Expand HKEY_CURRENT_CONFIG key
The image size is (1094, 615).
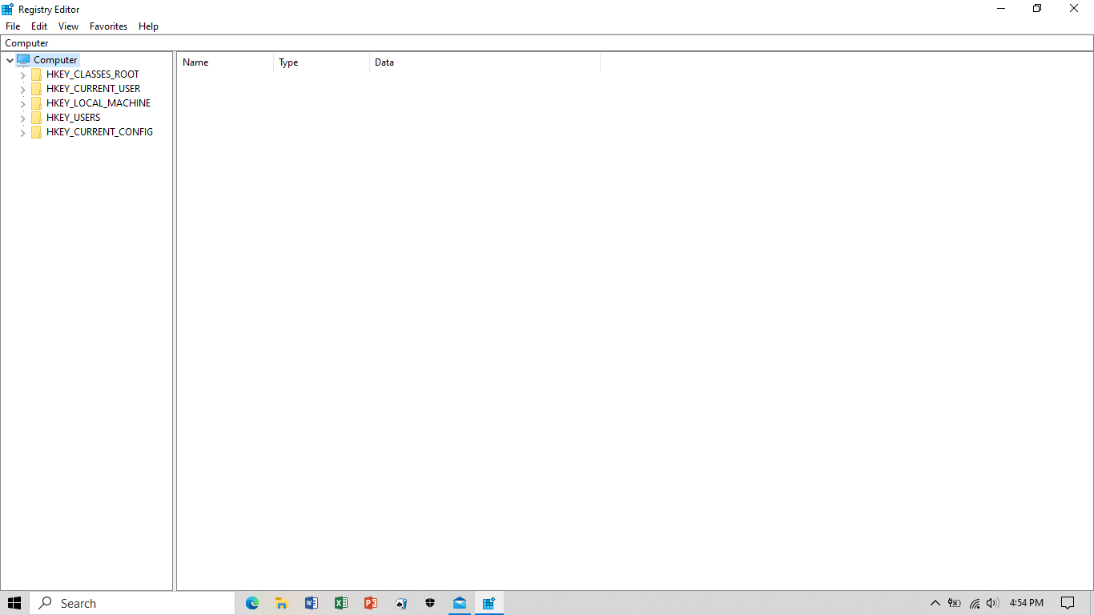[22, 132]
